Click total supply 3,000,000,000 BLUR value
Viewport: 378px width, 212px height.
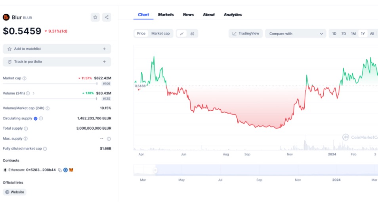tap(94, 128)
